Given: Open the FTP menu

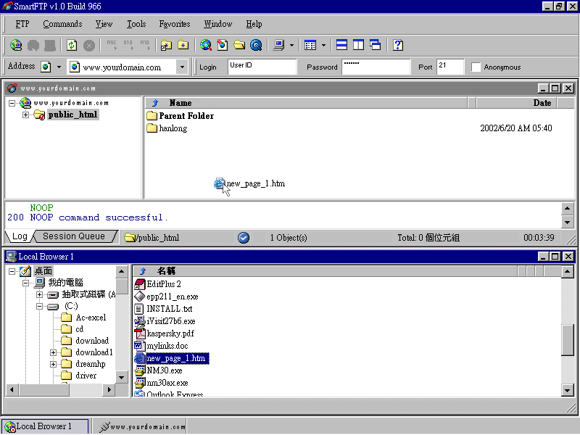Looking at the screenshot, I should click(x=22, y=24).
